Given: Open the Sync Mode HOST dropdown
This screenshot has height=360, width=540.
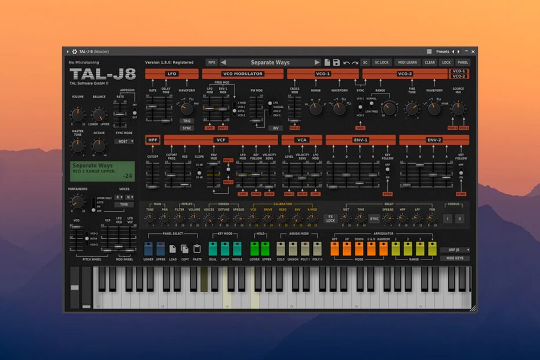Looking at the screenshot, I should (124, 141).
